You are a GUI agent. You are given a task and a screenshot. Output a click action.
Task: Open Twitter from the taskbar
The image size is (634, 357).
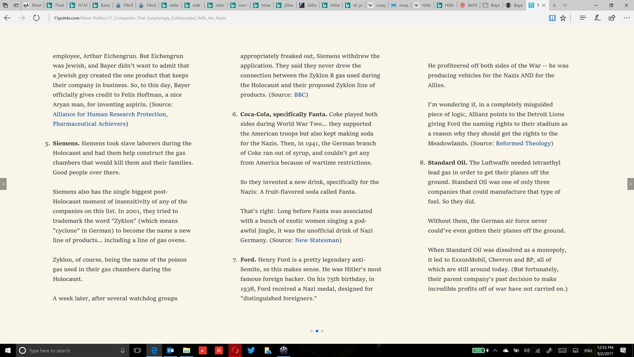click(251, 351)
